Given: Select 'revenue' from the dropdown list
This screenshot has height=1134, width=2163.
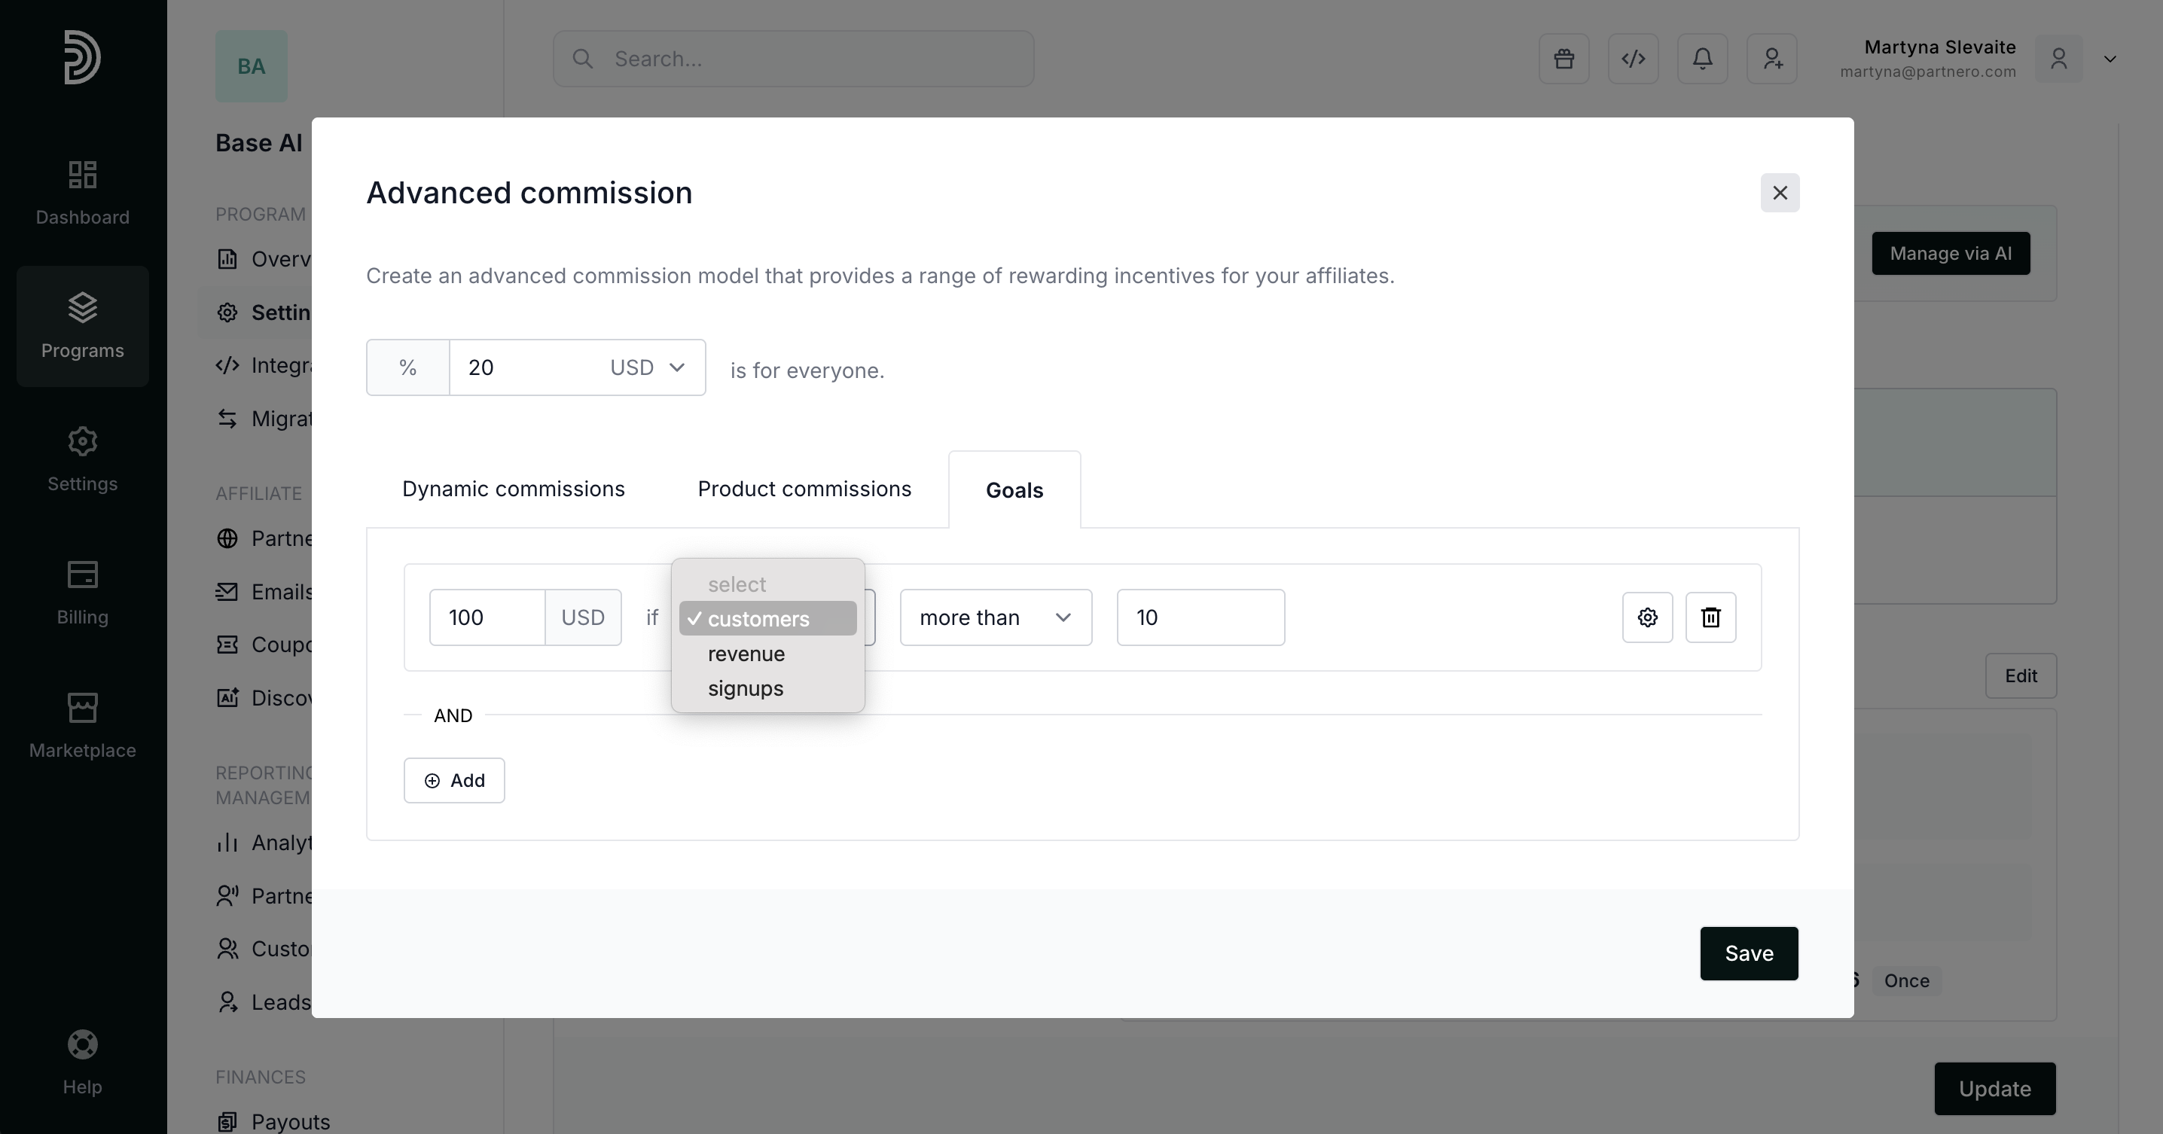Looking at the screenshot, I should (746, 654).
